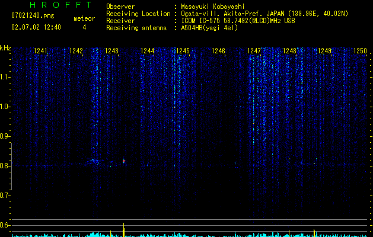Image resolution: width=373 pixels, height=237 pixels.
Task: Click the 1244 time marker
Action: click(147, 50)
